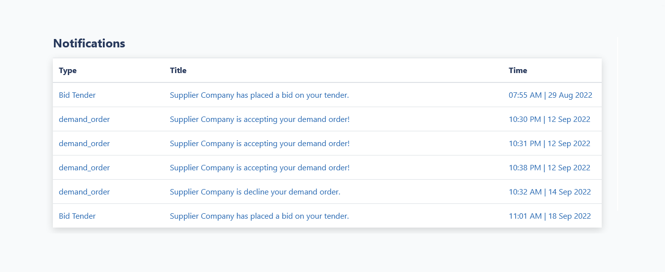Select the 07:55 AM | 29 Aug 2022 timestamp
The width and height of the screenshot is (665, 272).
(x=550, y=95)
